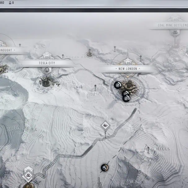Click the Hag Hills map label
Screen dimensions: 188x188
pyautogui.click(x=157, y=149)
